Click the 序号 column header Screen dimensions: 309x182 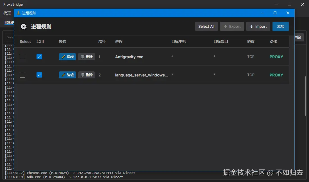click(x=102, y=41)
